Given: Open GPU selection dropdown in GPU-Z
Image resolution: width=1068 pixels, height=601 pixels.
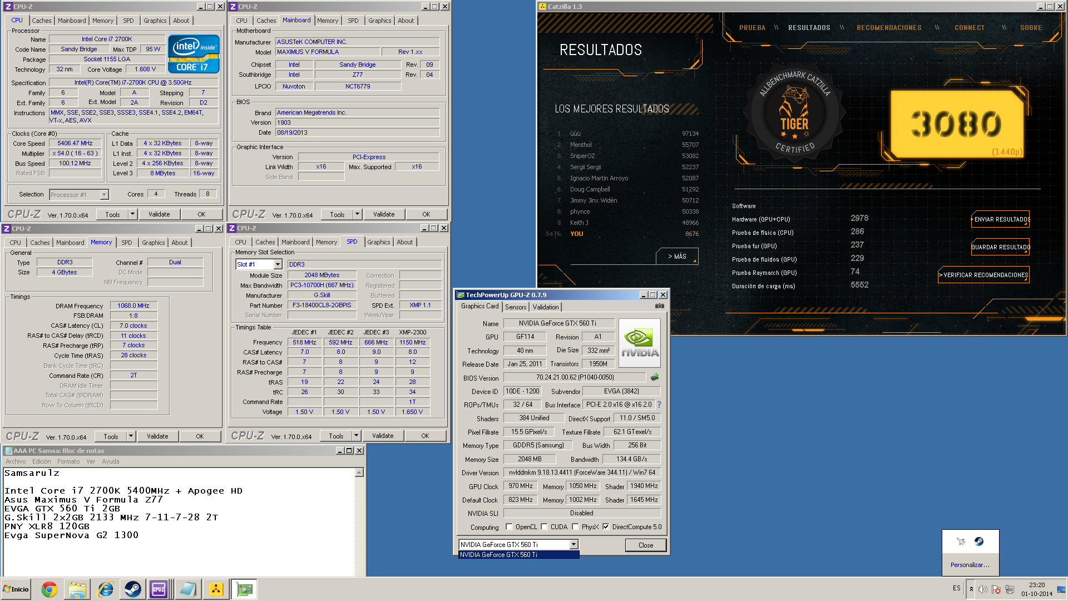Looking at the screenshot, I should click(x=573, y=545).
